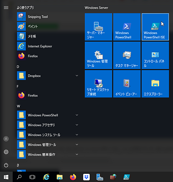Launch the Remote Desktop Connection tile
The image size is (173, 182).
(98, 84)
